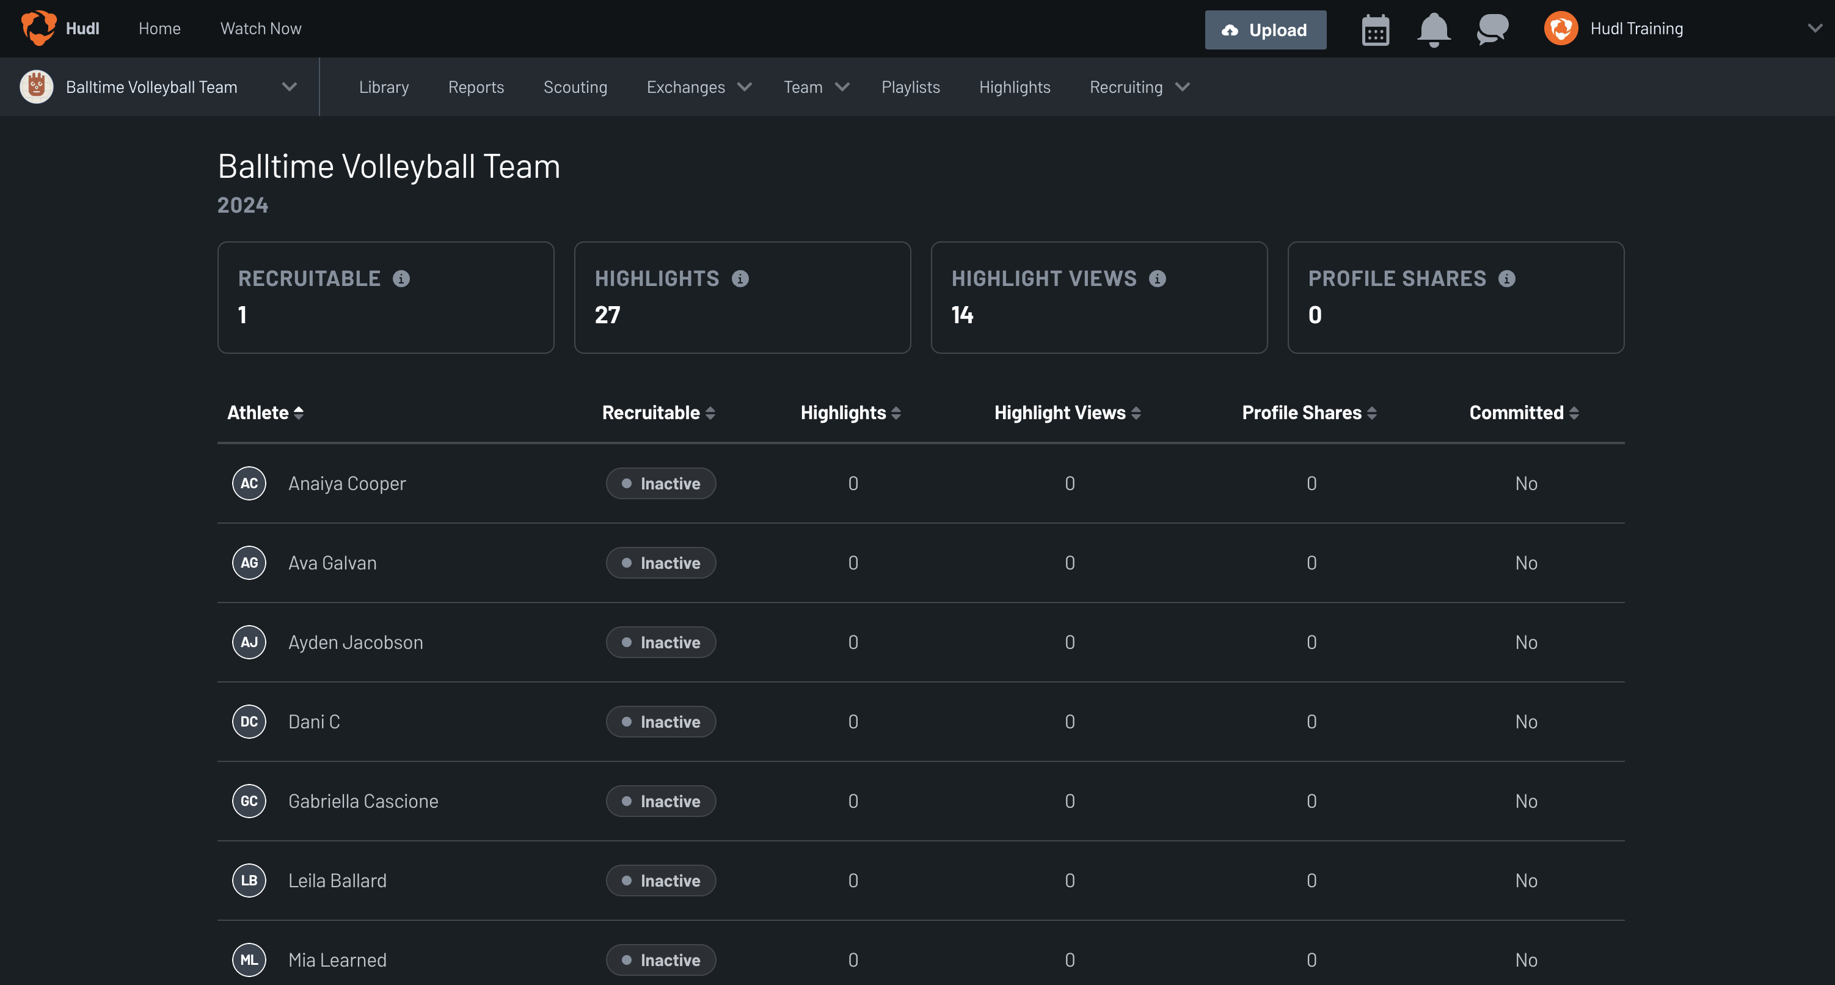Open the calendar icon in top bar
The height and width of the screenshot is (985, 1835).
pyautogui.click(x=1375, y=30)
